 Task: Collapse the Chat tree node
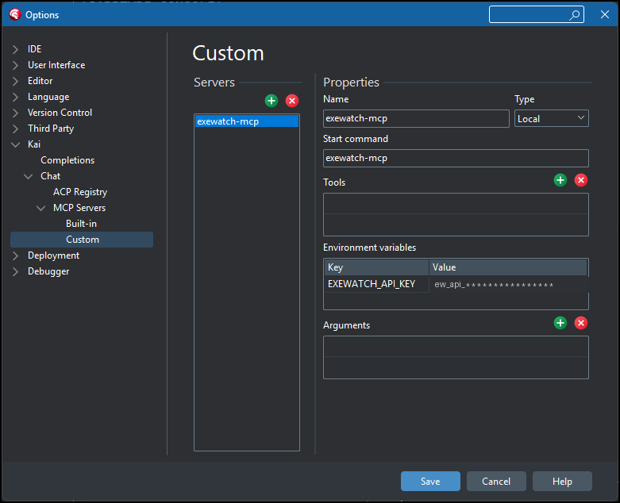28,176
